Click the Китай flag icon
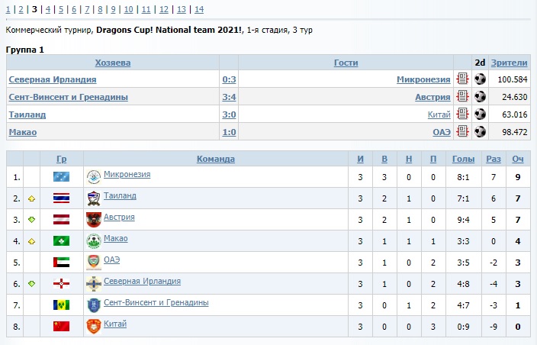Image resolution: width=537 pixels, height=345 pixels. pos(61,327)
